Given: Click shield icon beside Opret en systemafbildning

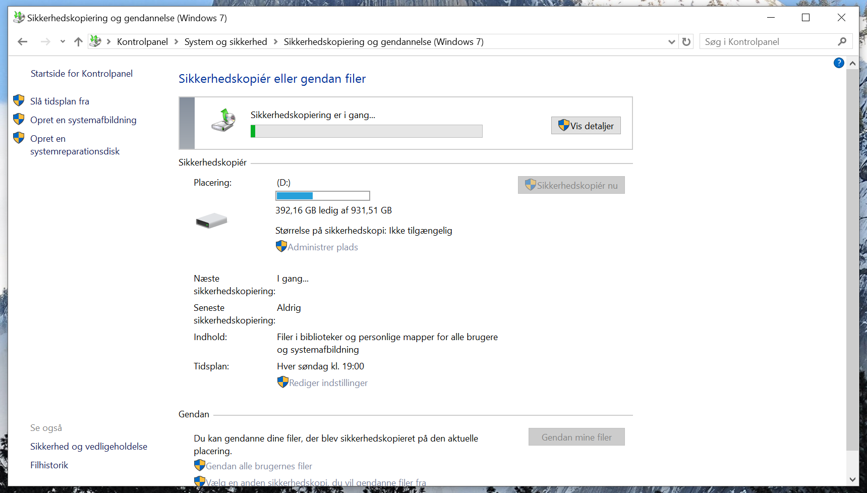Looking at the screenshot, I should (19, 119).
